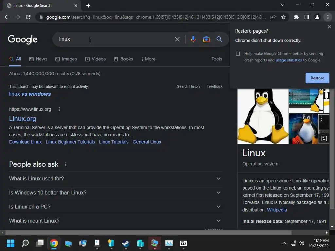Switch to the Books results tab
Screen dimensions: 335x251
point(123,59)
